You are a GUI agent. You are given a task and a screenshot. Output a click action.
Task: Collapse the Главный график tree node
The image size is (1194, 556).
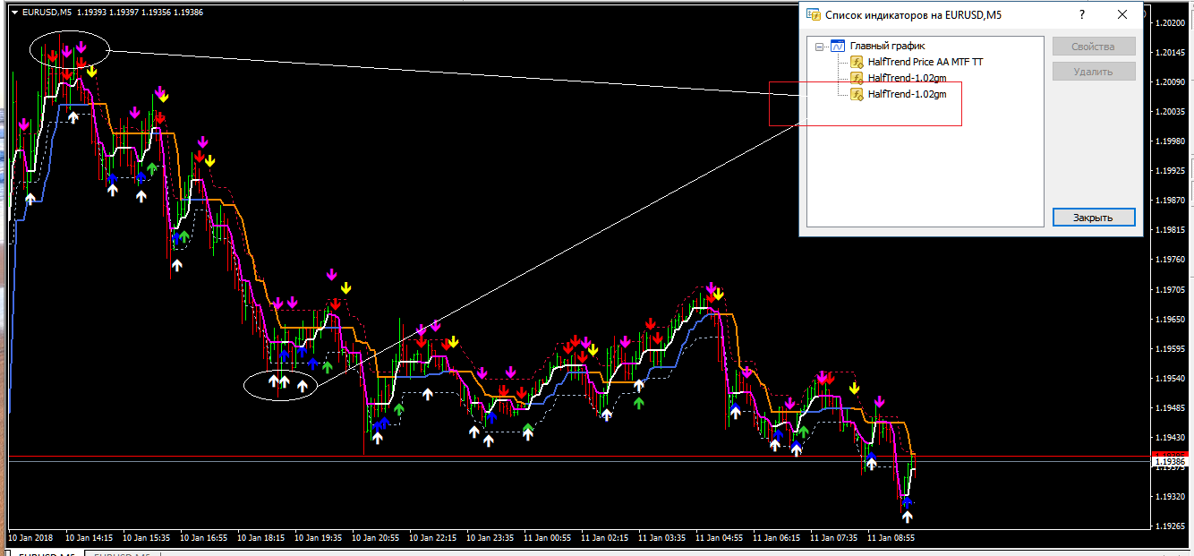pos(819,46)
